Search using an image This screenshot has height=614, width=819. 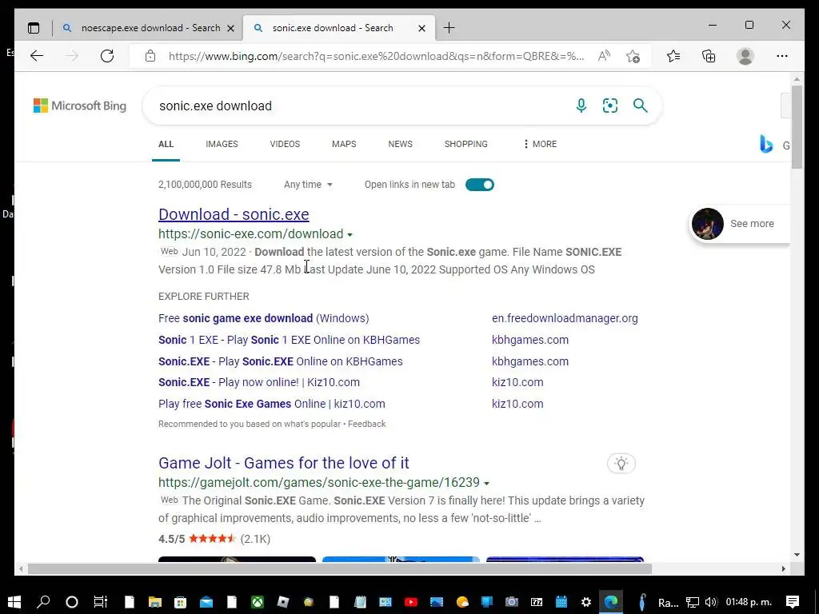(x=610, y=106)
